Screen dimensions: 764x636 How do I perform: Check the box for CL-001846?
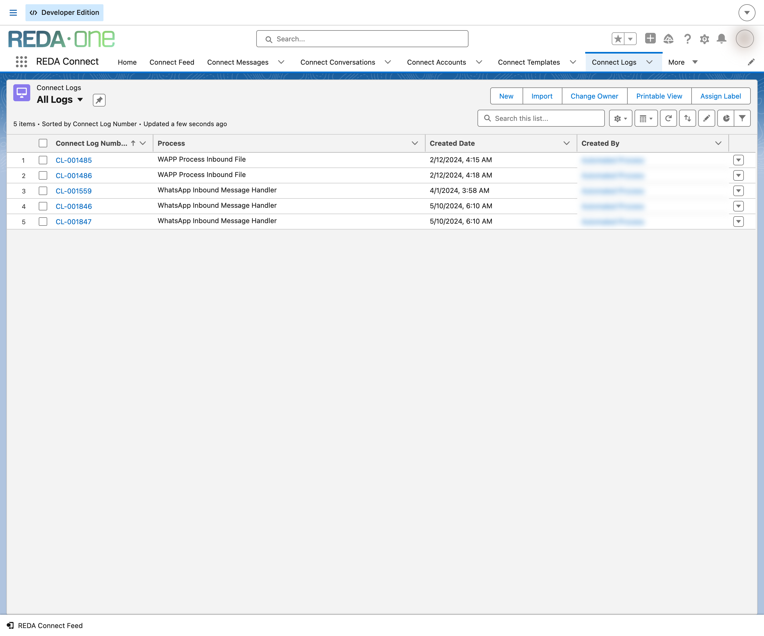(43, 206)
